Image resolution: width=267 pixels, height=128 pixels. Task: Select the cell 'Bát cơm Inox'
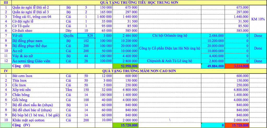pos(36,76)
